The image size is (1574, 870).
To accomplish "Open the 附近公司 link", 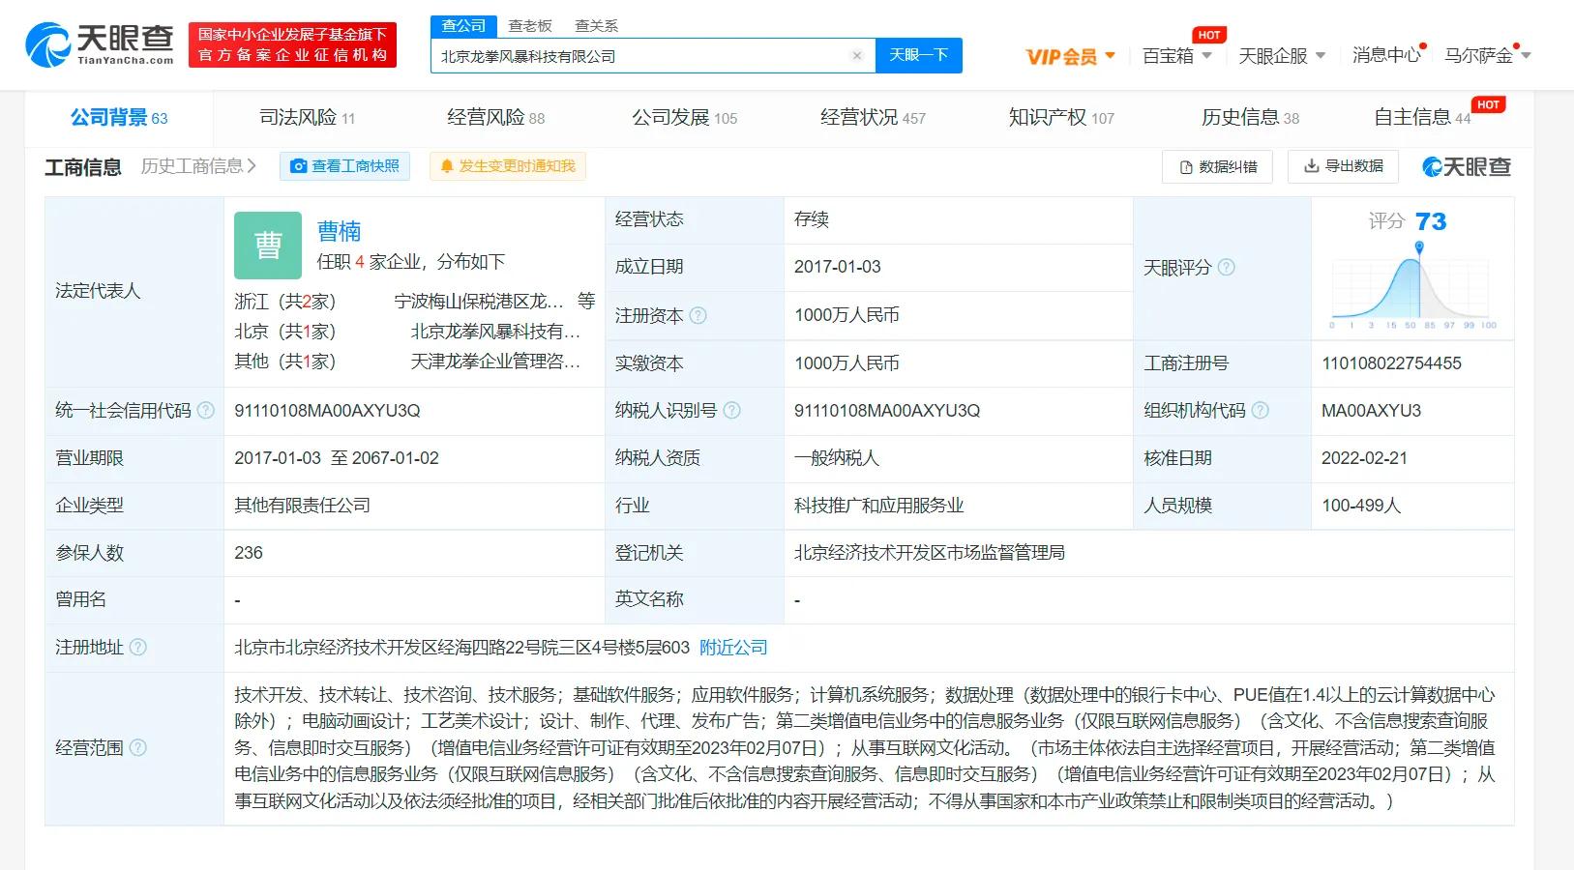I will click(732, 647).
